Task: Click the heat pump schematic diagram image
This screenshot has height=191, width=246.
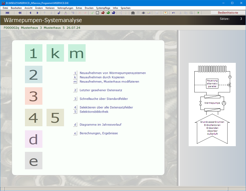Action: pos(212,104)
